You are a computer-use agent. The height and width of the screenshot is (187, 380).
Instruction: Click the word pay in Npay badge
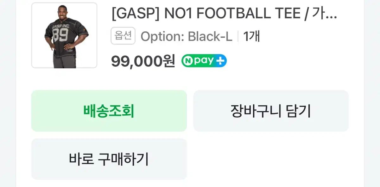(204, 61)
